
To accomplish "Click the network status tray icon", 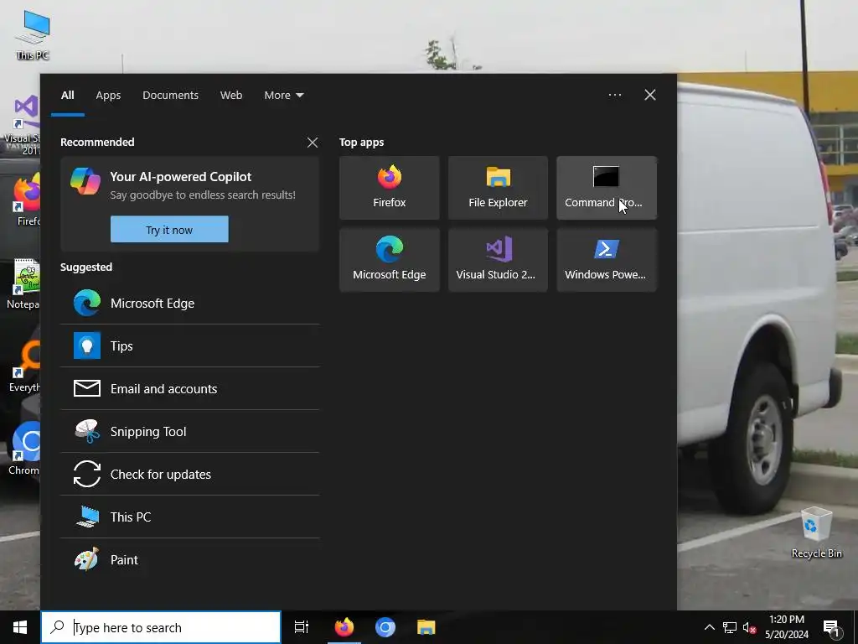I will (730, 627).
